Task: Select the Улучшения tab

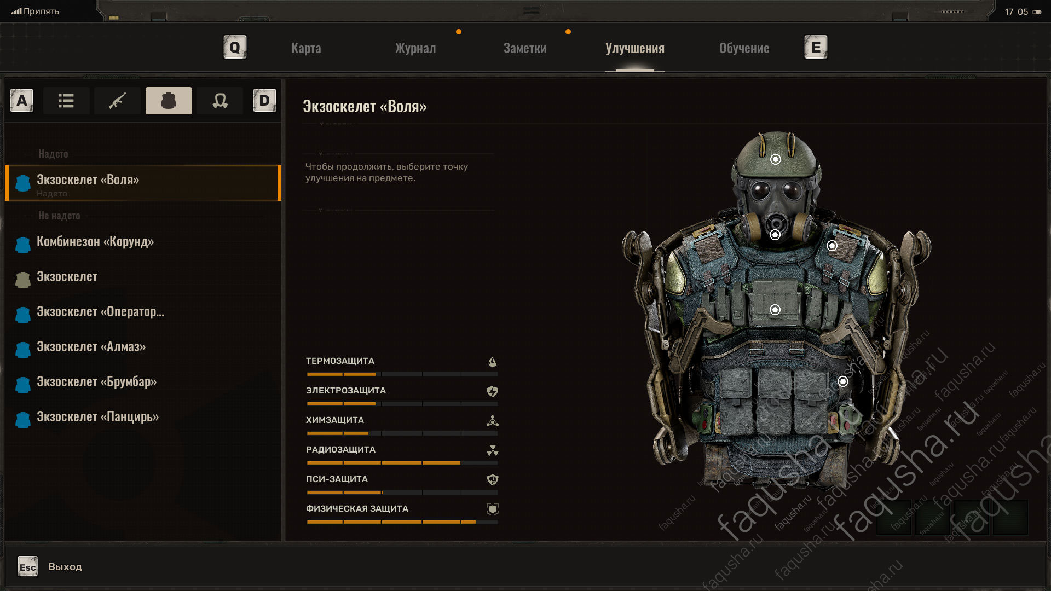Action: point(635,48)
